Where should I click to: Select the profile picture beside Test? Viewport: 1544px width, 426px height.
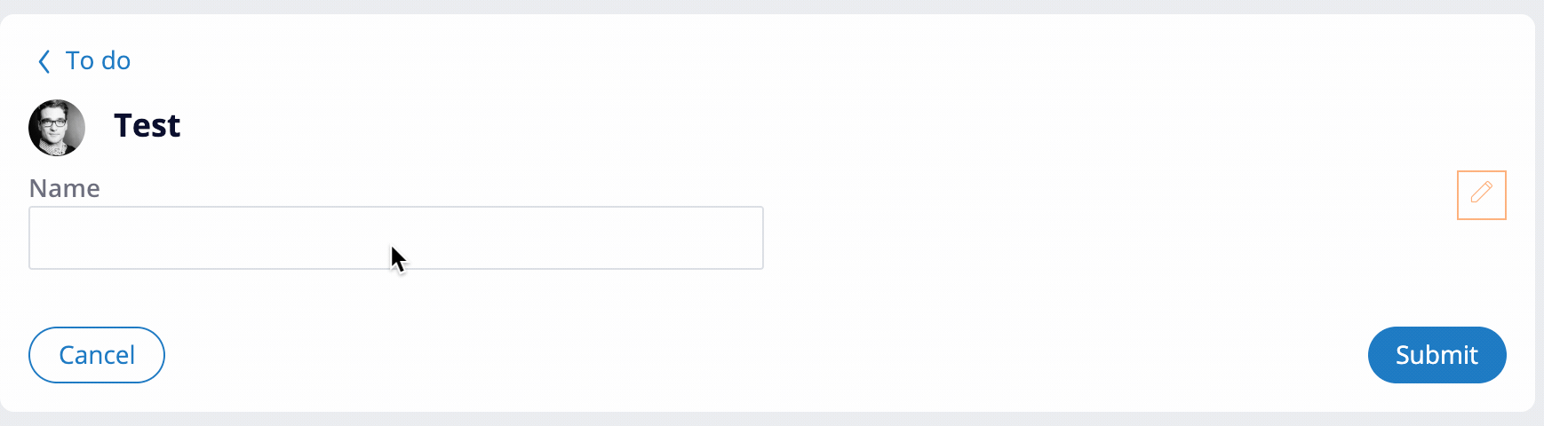point(57,128)
